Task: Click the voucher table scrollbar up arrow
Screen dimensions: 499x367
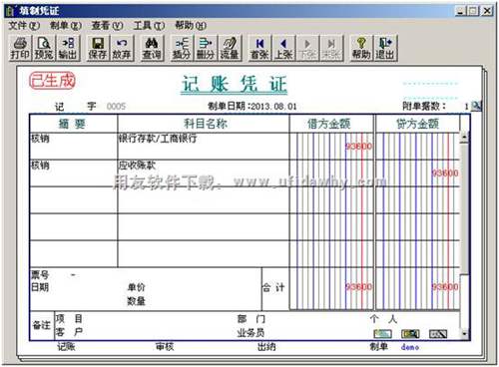Action: pyautogui.click(x=464, y=138)
